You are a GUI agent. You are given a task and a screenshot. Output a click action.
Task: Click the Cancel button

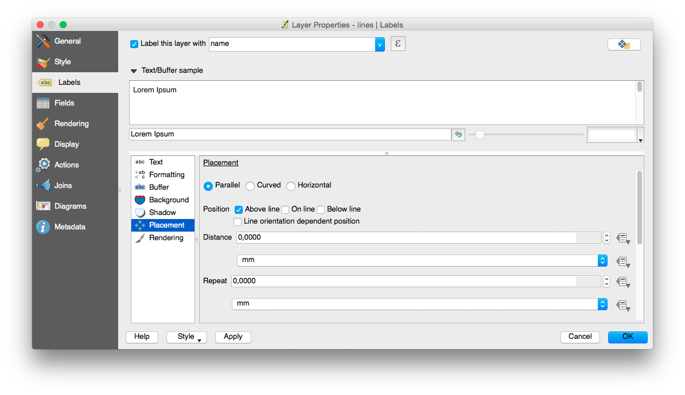580,337
